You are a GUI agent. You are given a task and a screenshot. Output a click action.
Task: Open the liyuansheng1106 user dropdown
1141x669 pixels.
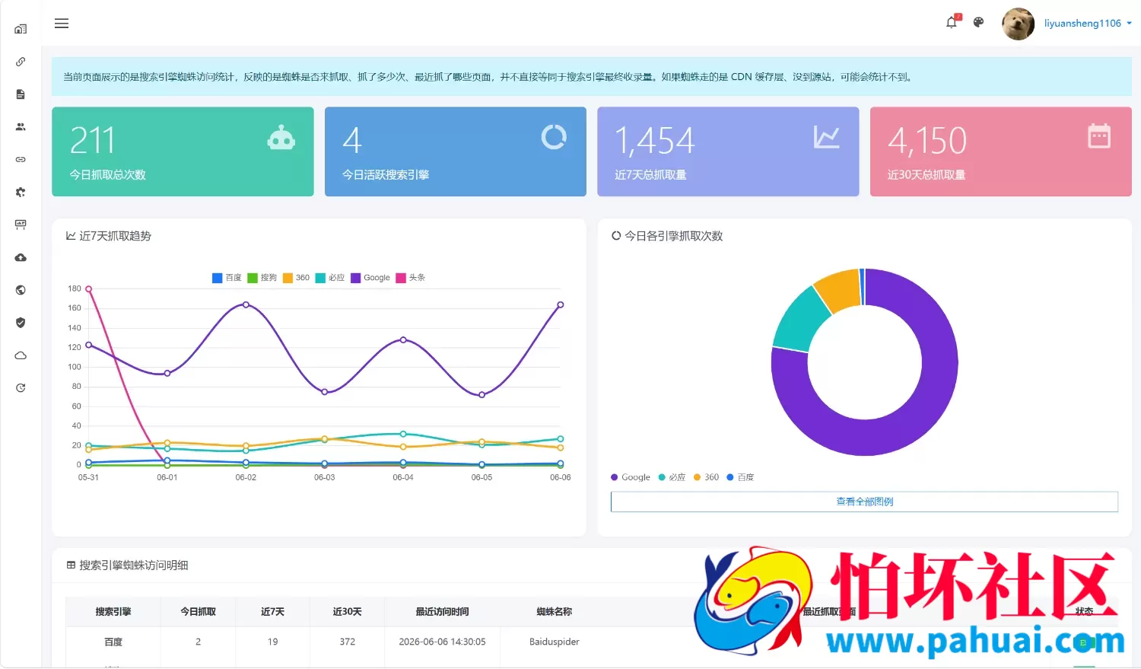[1088, 24]
